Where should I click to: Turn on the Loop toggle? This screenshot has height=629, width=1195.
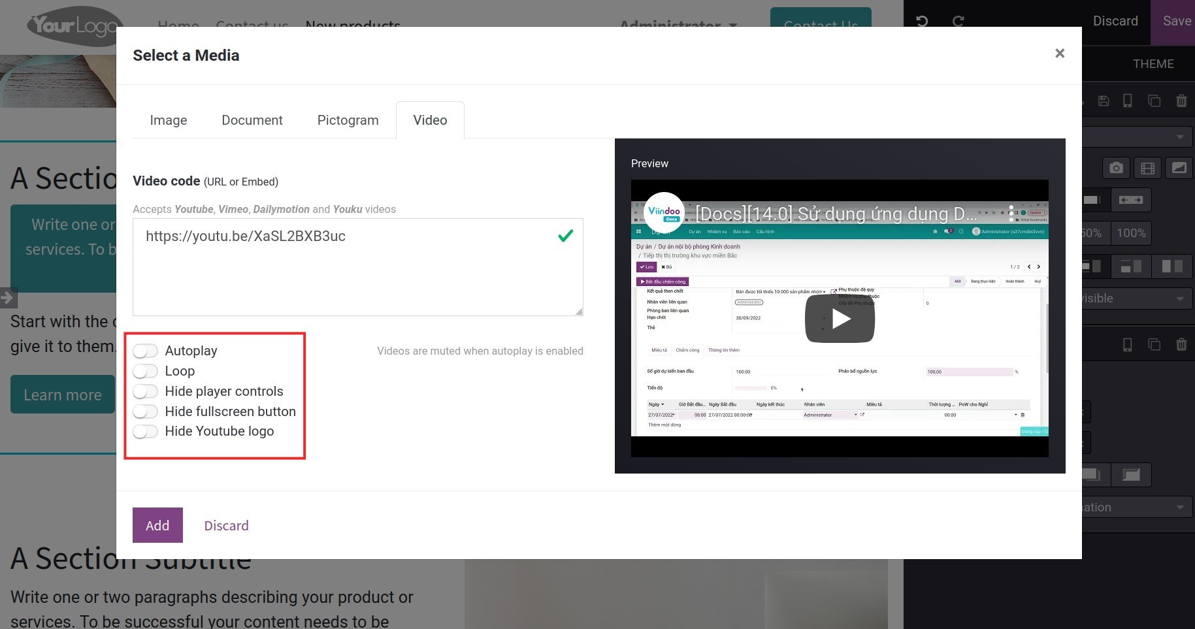(145, 370)
